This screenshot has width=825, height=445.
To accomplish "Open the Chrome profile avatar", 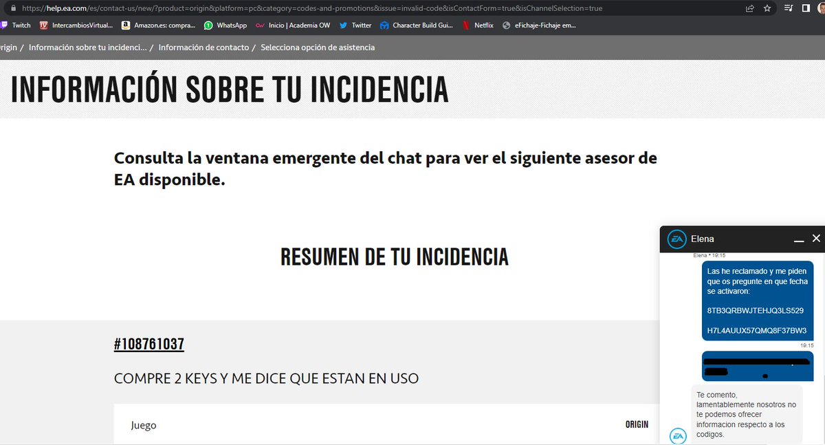I will pyautogui.click(x=821, y=8).
